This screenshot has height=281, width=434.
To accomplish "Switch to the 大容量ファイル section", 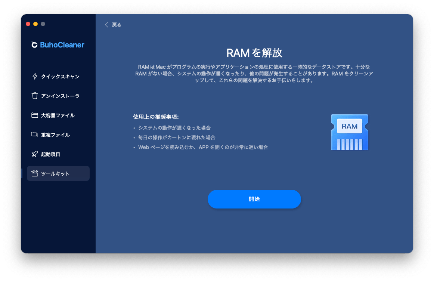I will (58, 115).
